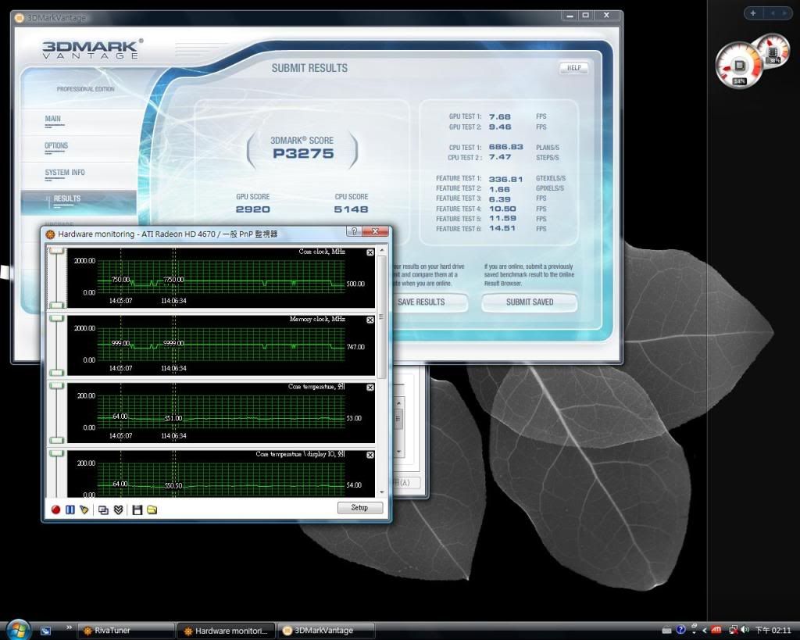Click the 3DMarkVantage window title bar icon

click(x=20, y=18)
